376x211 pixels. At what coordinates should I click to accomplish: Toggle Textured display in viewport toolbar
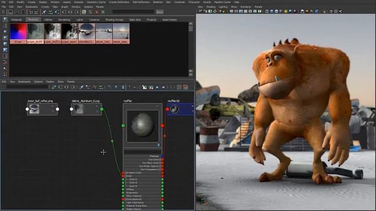click(281, 11)
